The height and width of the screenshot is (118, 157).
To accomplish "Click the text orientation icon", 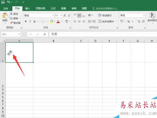I will [x=90, y=15].
